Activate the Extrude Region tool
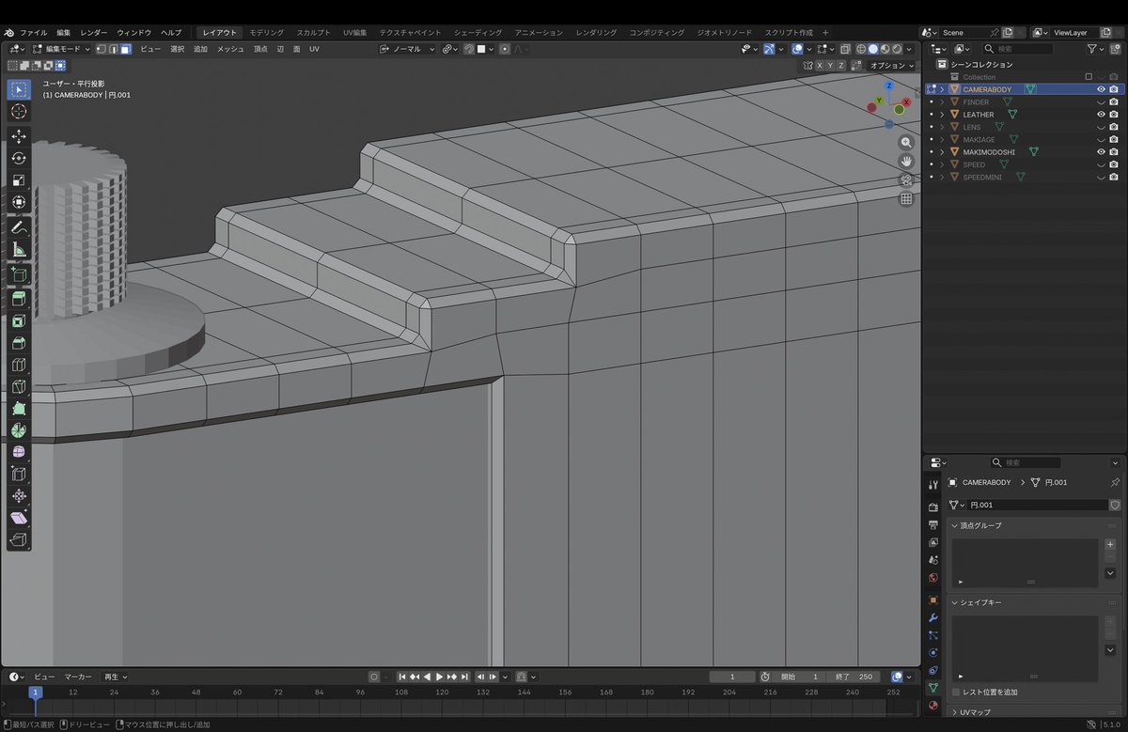Viewport: 1128px width, 732px height. pyautogui.click(x=19, y=299)
